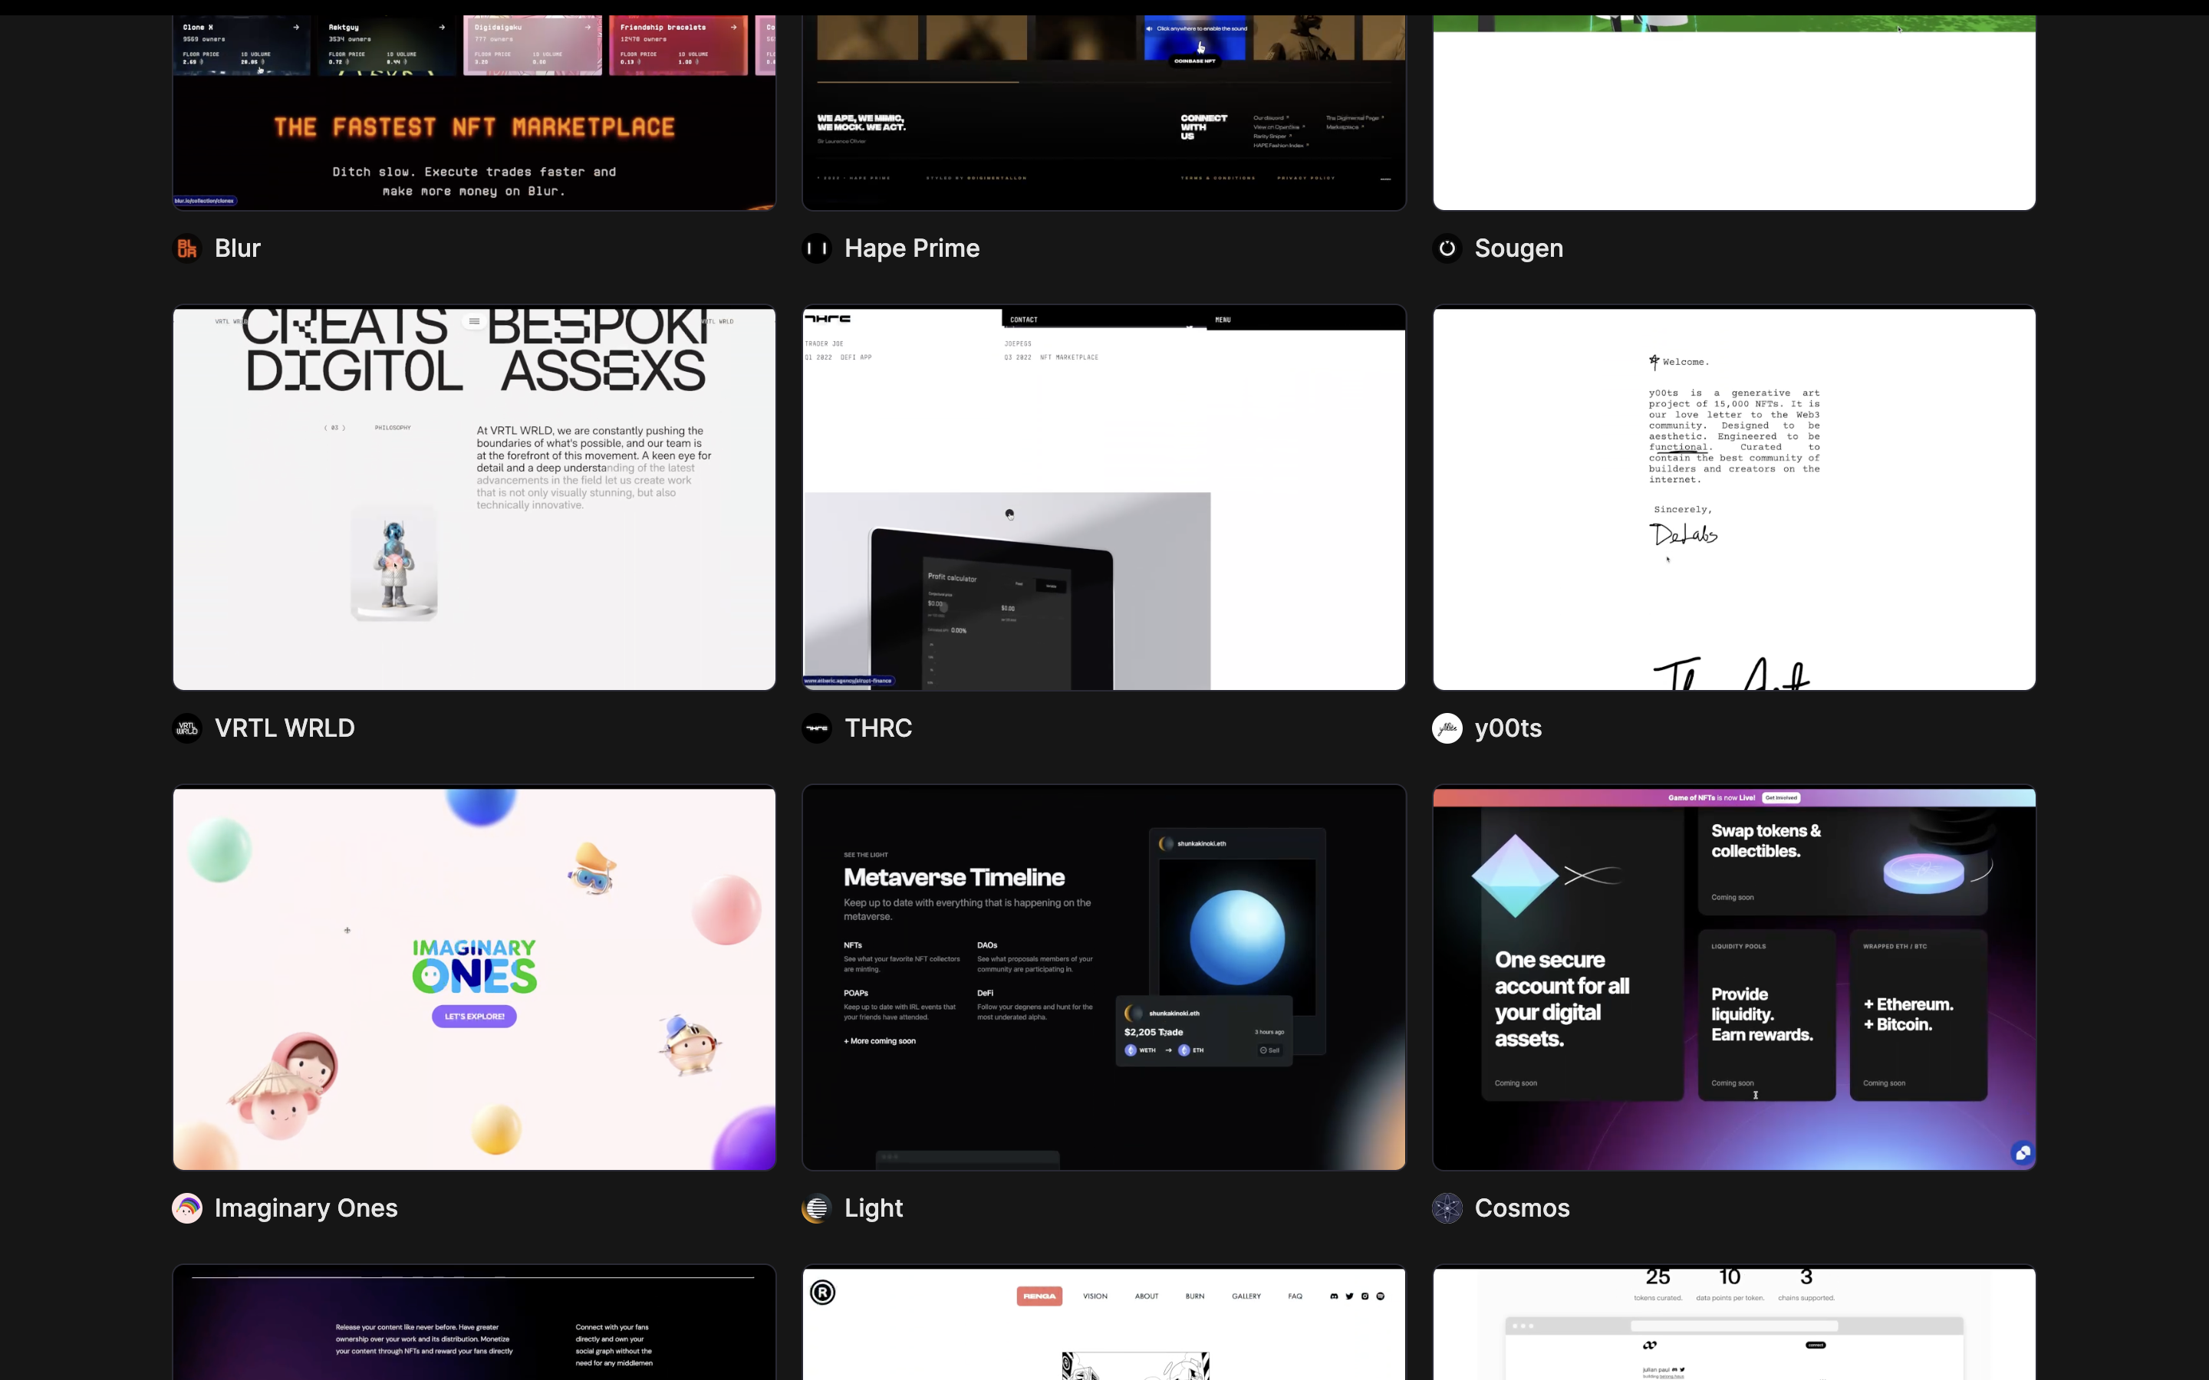Click the Blur logo icon

point(187,248)
